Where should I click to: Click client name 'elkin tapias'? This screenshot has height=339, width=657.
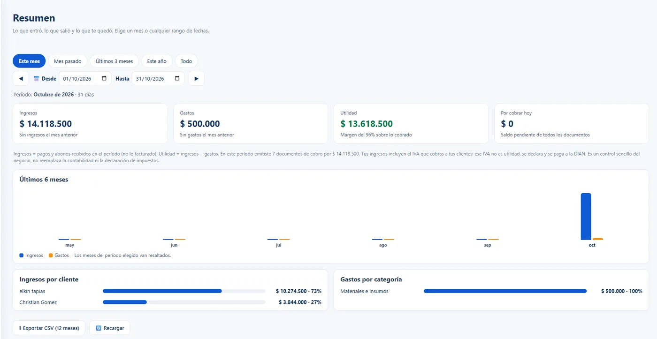pyautogui.click(x=32, y=291)
